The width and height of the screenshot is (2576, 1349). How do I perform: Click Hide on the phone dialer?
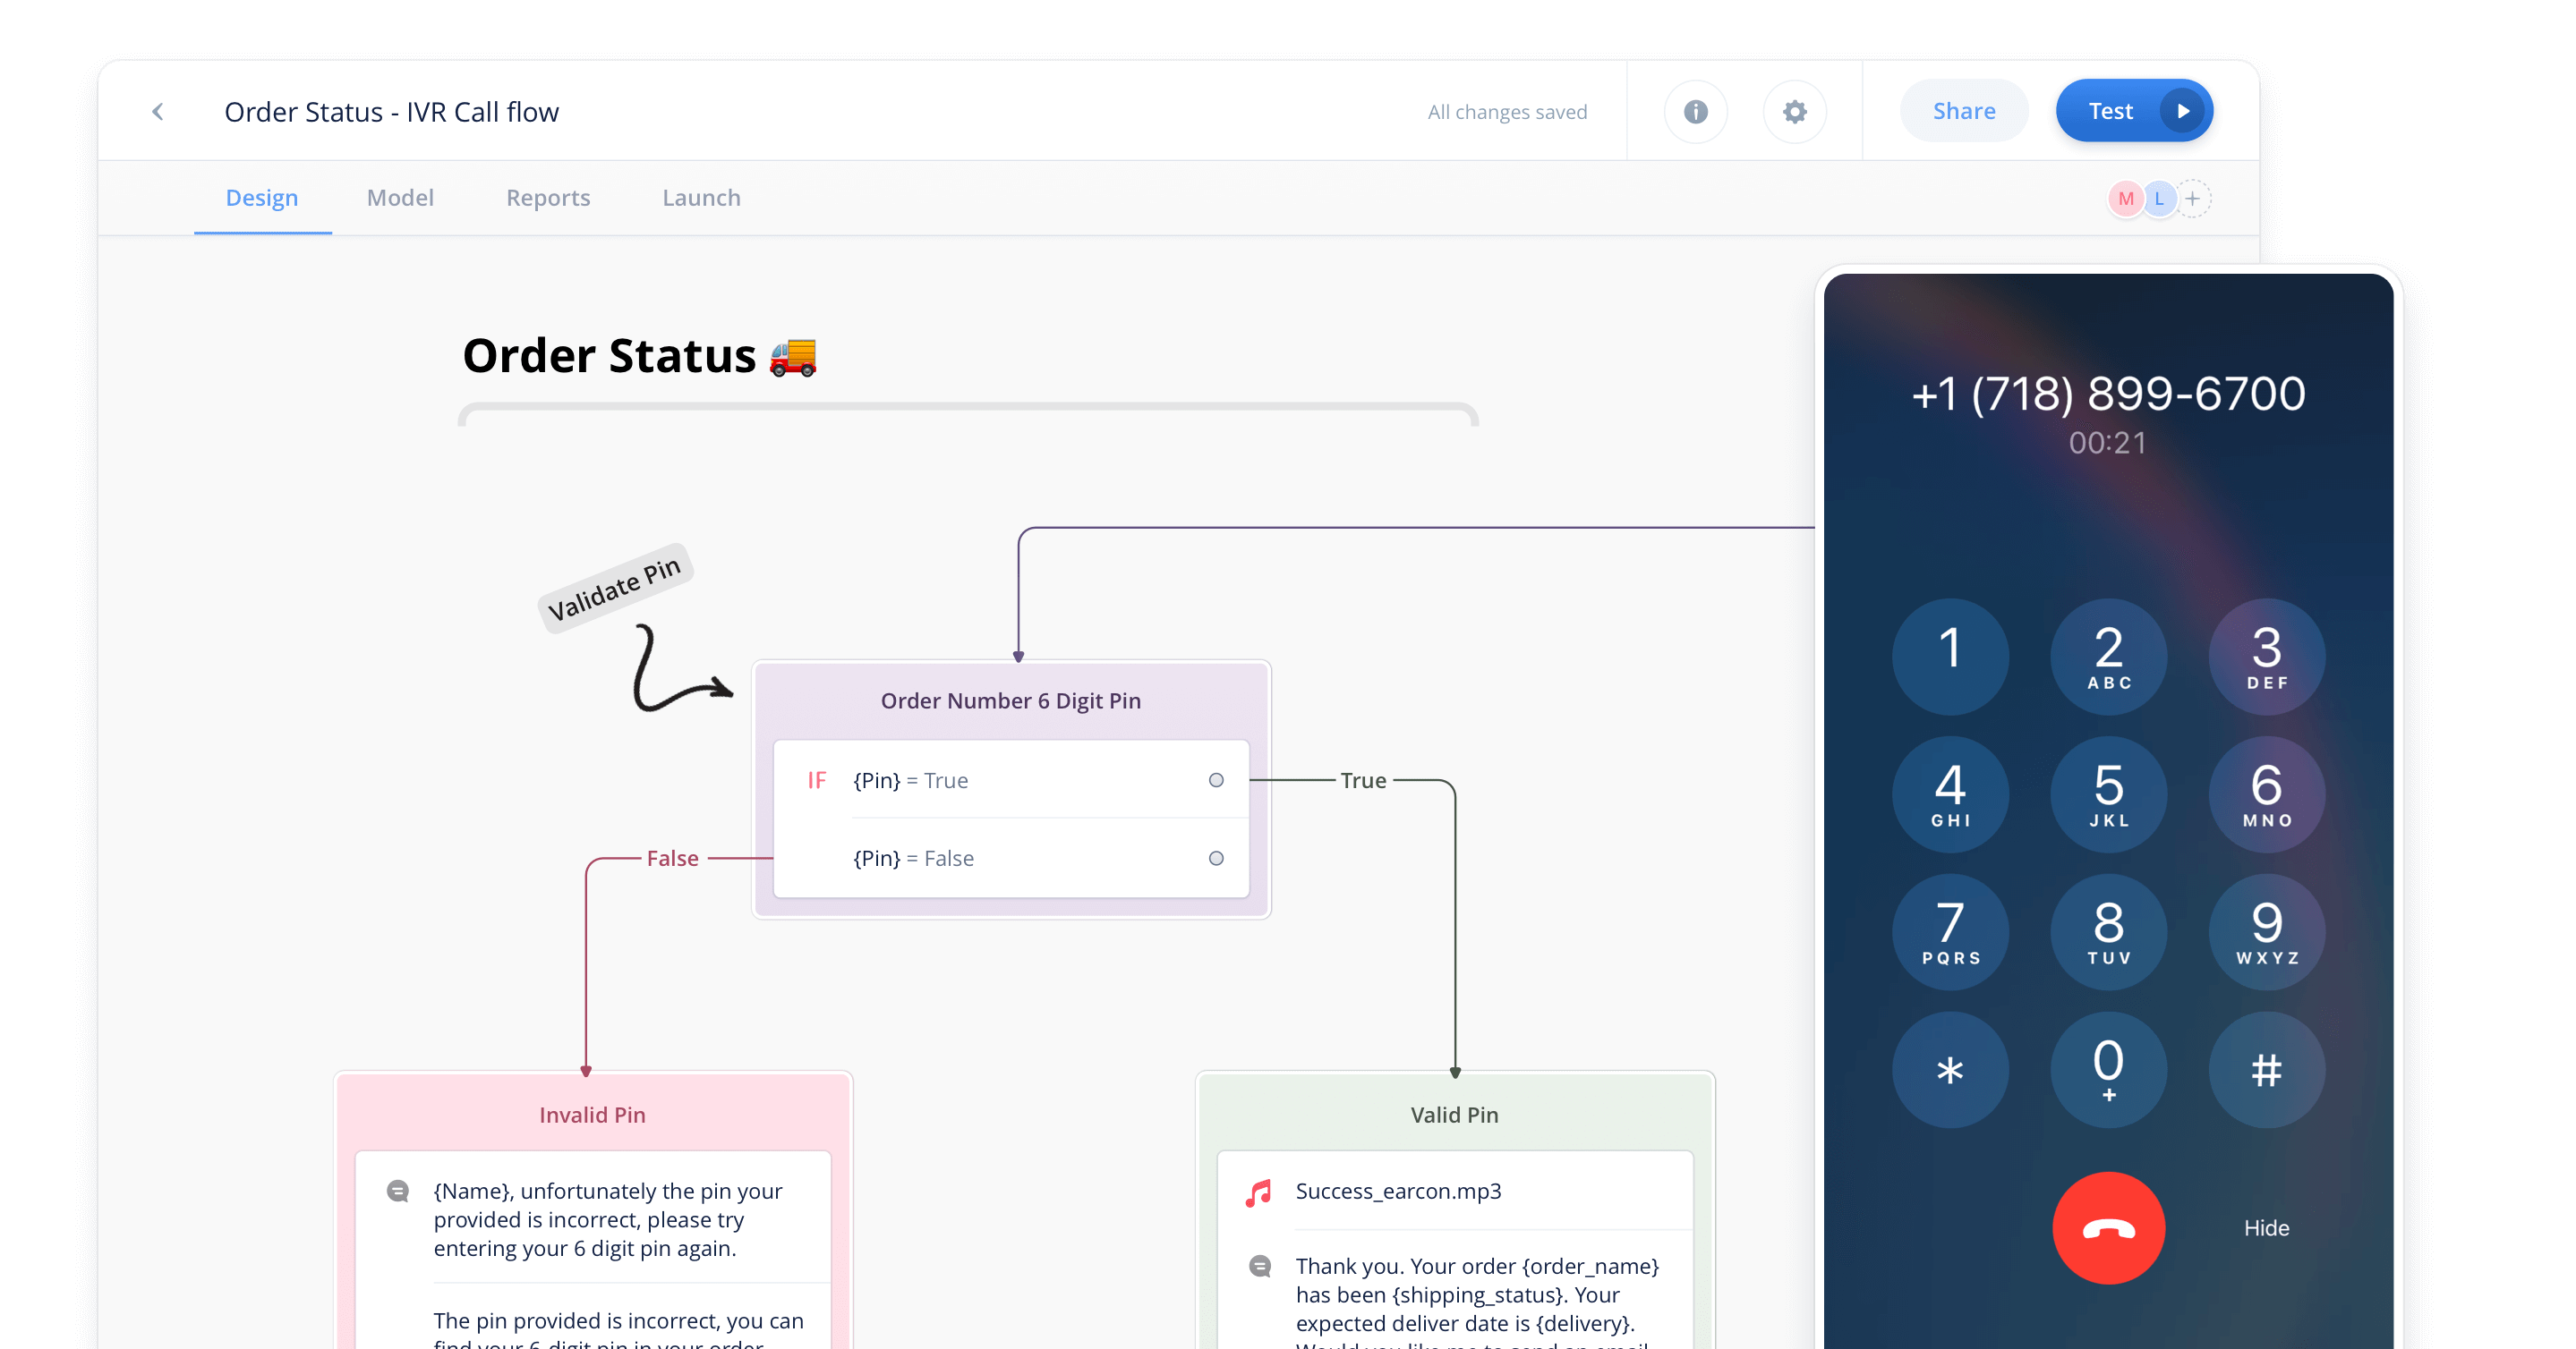pos(2266,1228)
